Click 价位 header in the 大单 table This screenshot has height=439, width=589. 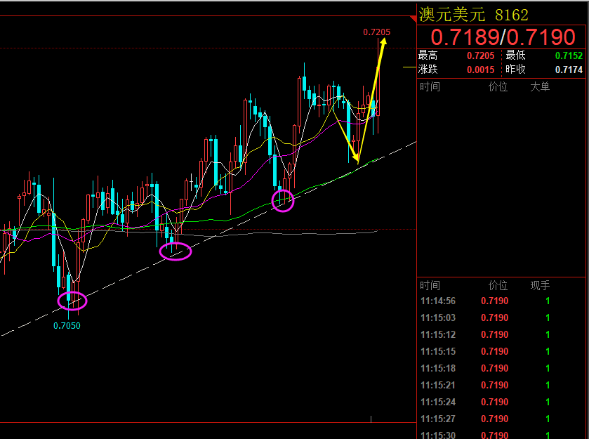(x=498, y=87)
